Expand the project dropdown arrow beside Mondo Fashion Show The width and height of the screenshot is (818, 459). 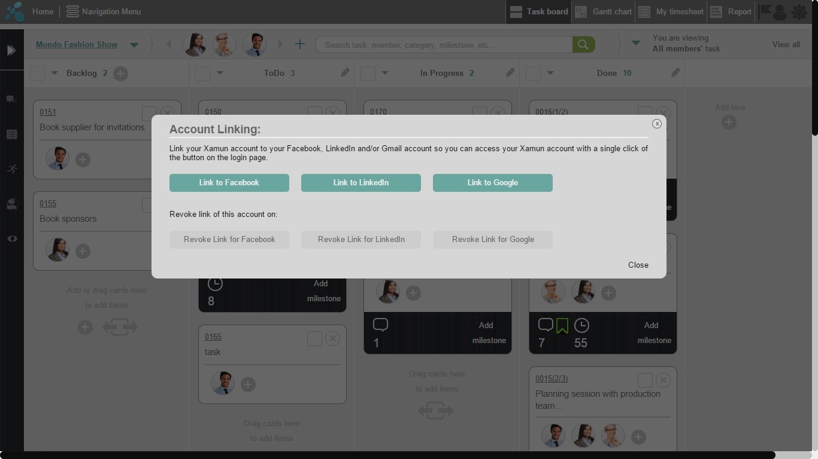[134, 45]
